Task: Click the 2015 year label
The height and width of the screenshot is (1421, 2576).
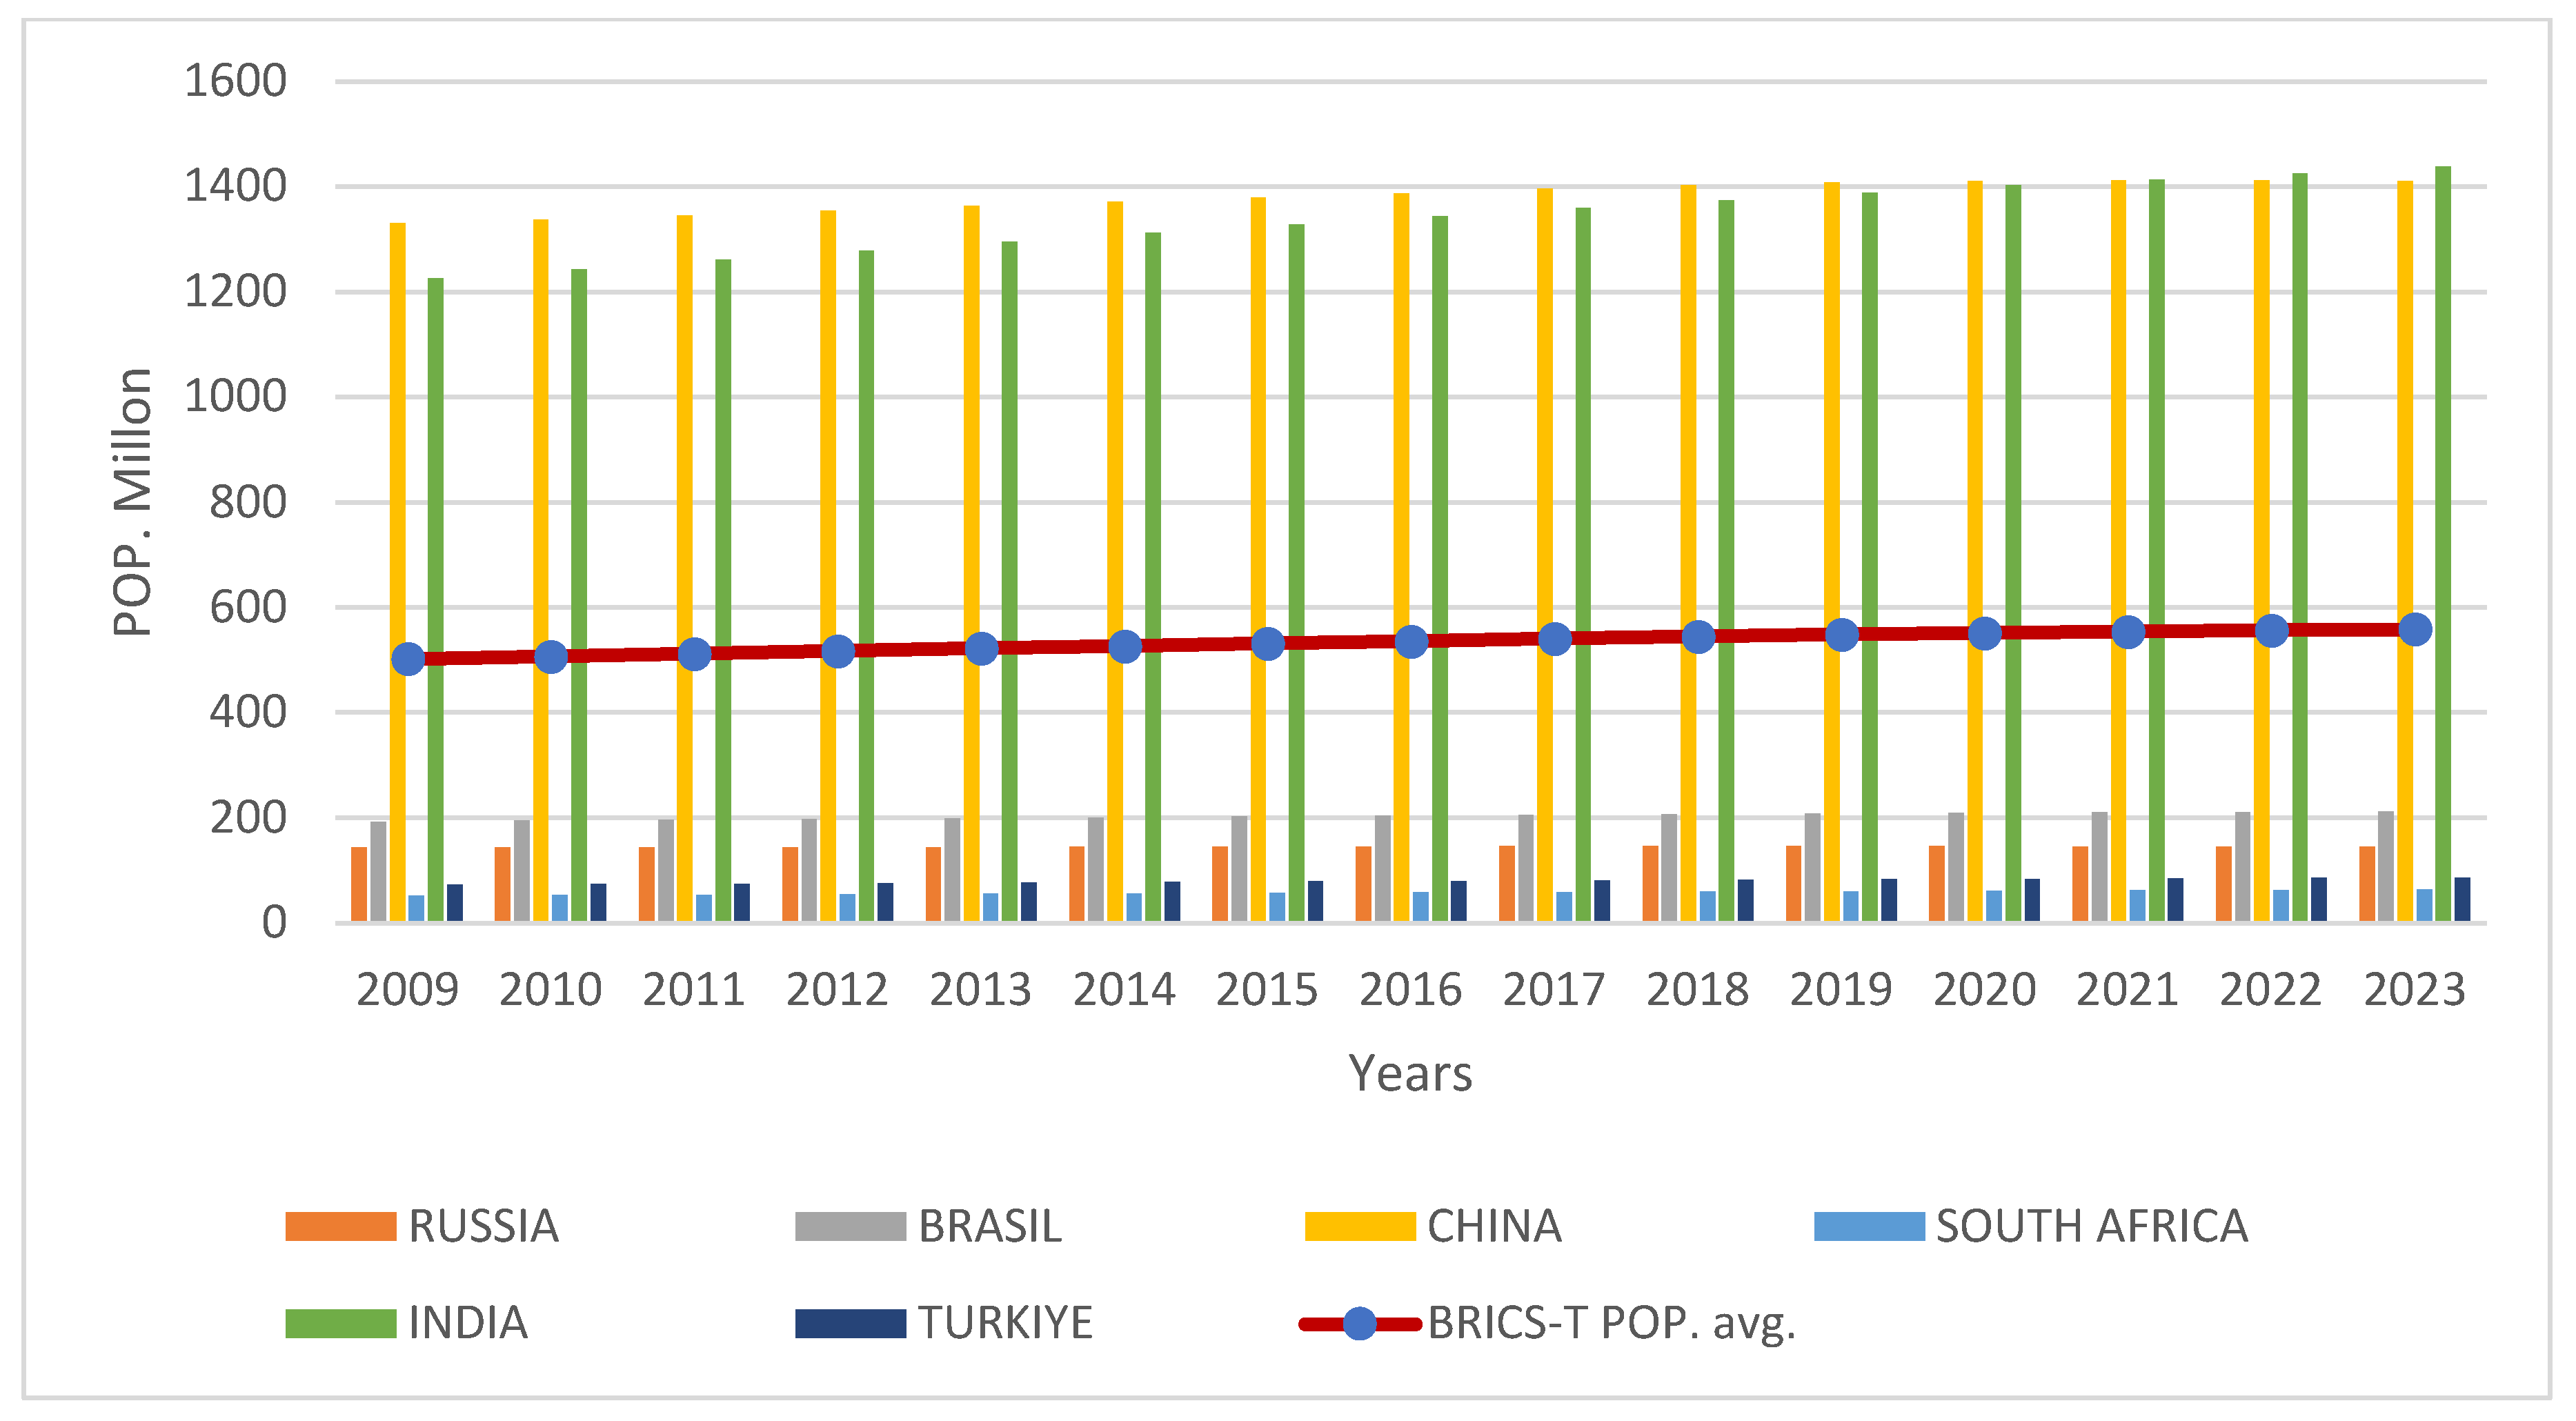Action: 1267,990
